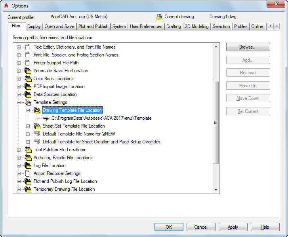
Task: Expand the Temporary Drawing File Location node
Action: click(x=19, y=189)
